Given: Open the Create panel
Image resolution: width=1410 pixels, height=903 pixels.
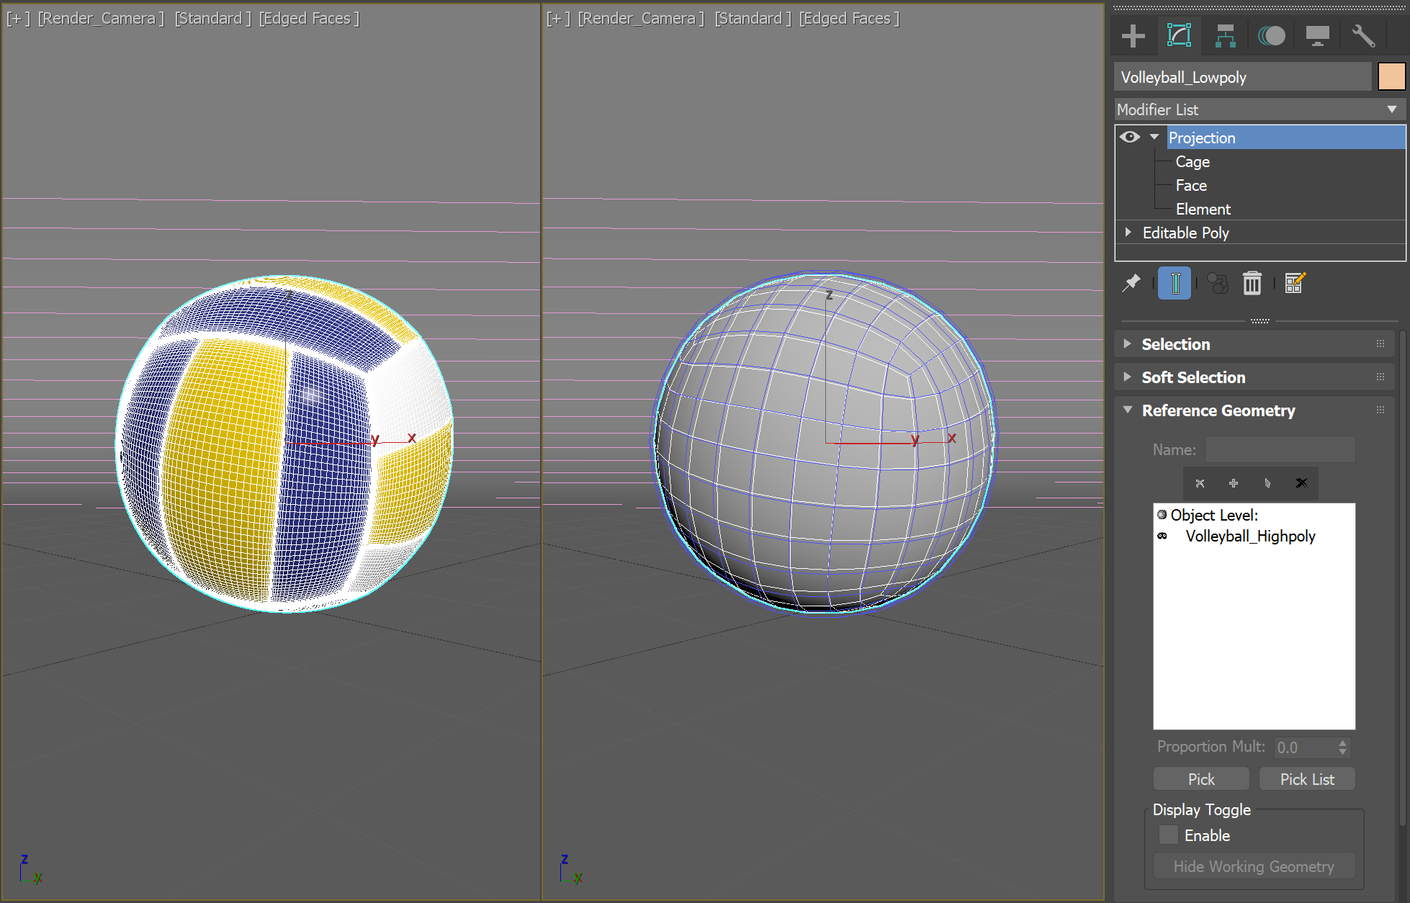Looking at the screenshot, I should 1133,35.
